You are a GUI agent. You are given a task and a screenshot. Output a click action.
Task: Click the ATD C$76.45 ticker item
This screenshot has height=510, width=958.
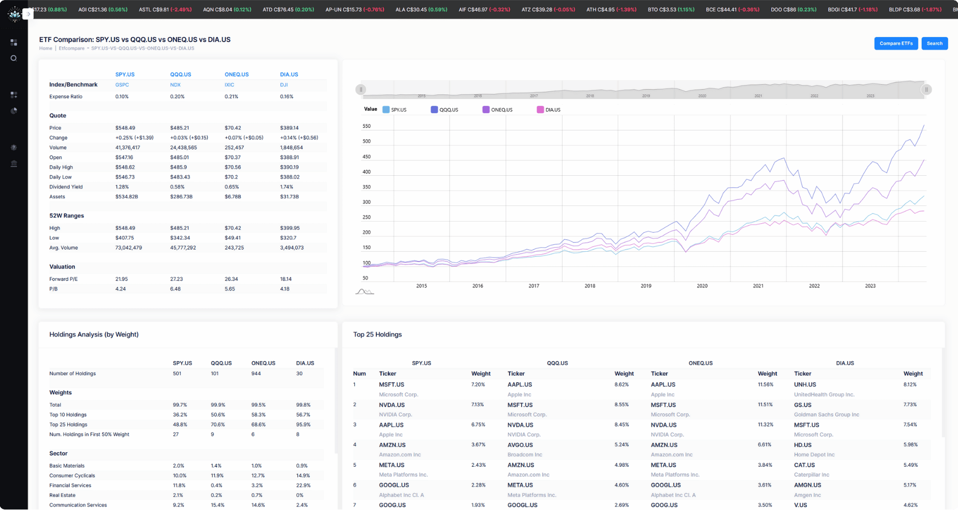(288, 10)
